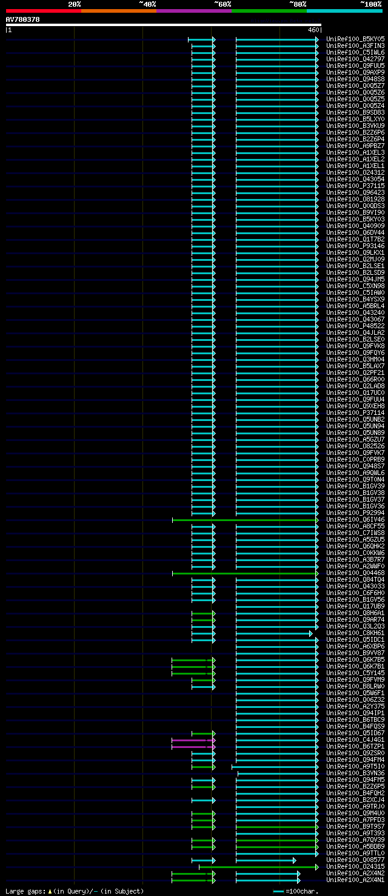
Task: Open hit UniRef100_A3FIN3
Action: (355, 45)
